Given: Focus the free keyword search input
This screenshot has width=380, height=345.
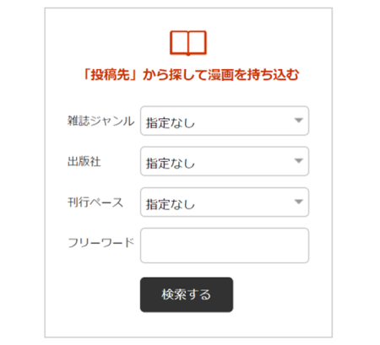Looking at the screenshot, I should click(225, 245).
